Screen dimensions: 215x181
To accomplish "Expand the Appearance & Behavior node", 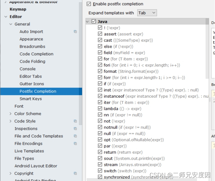I will tap(5, 2).
